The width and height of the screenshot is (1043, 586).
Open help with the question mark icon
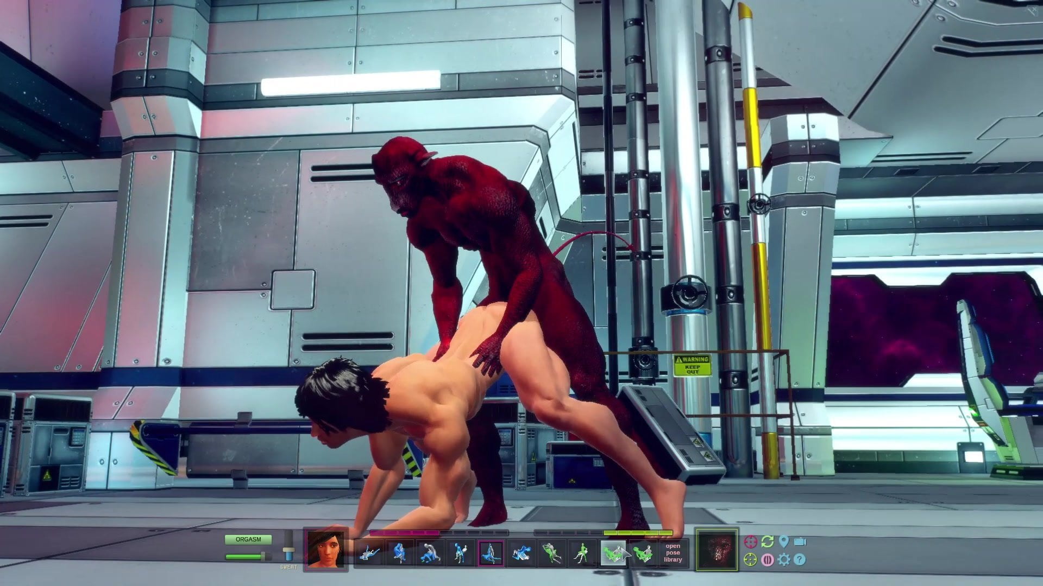799,559
